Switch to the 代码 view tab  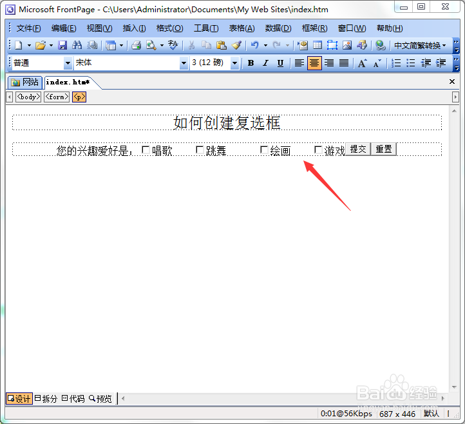pos(73,398)
